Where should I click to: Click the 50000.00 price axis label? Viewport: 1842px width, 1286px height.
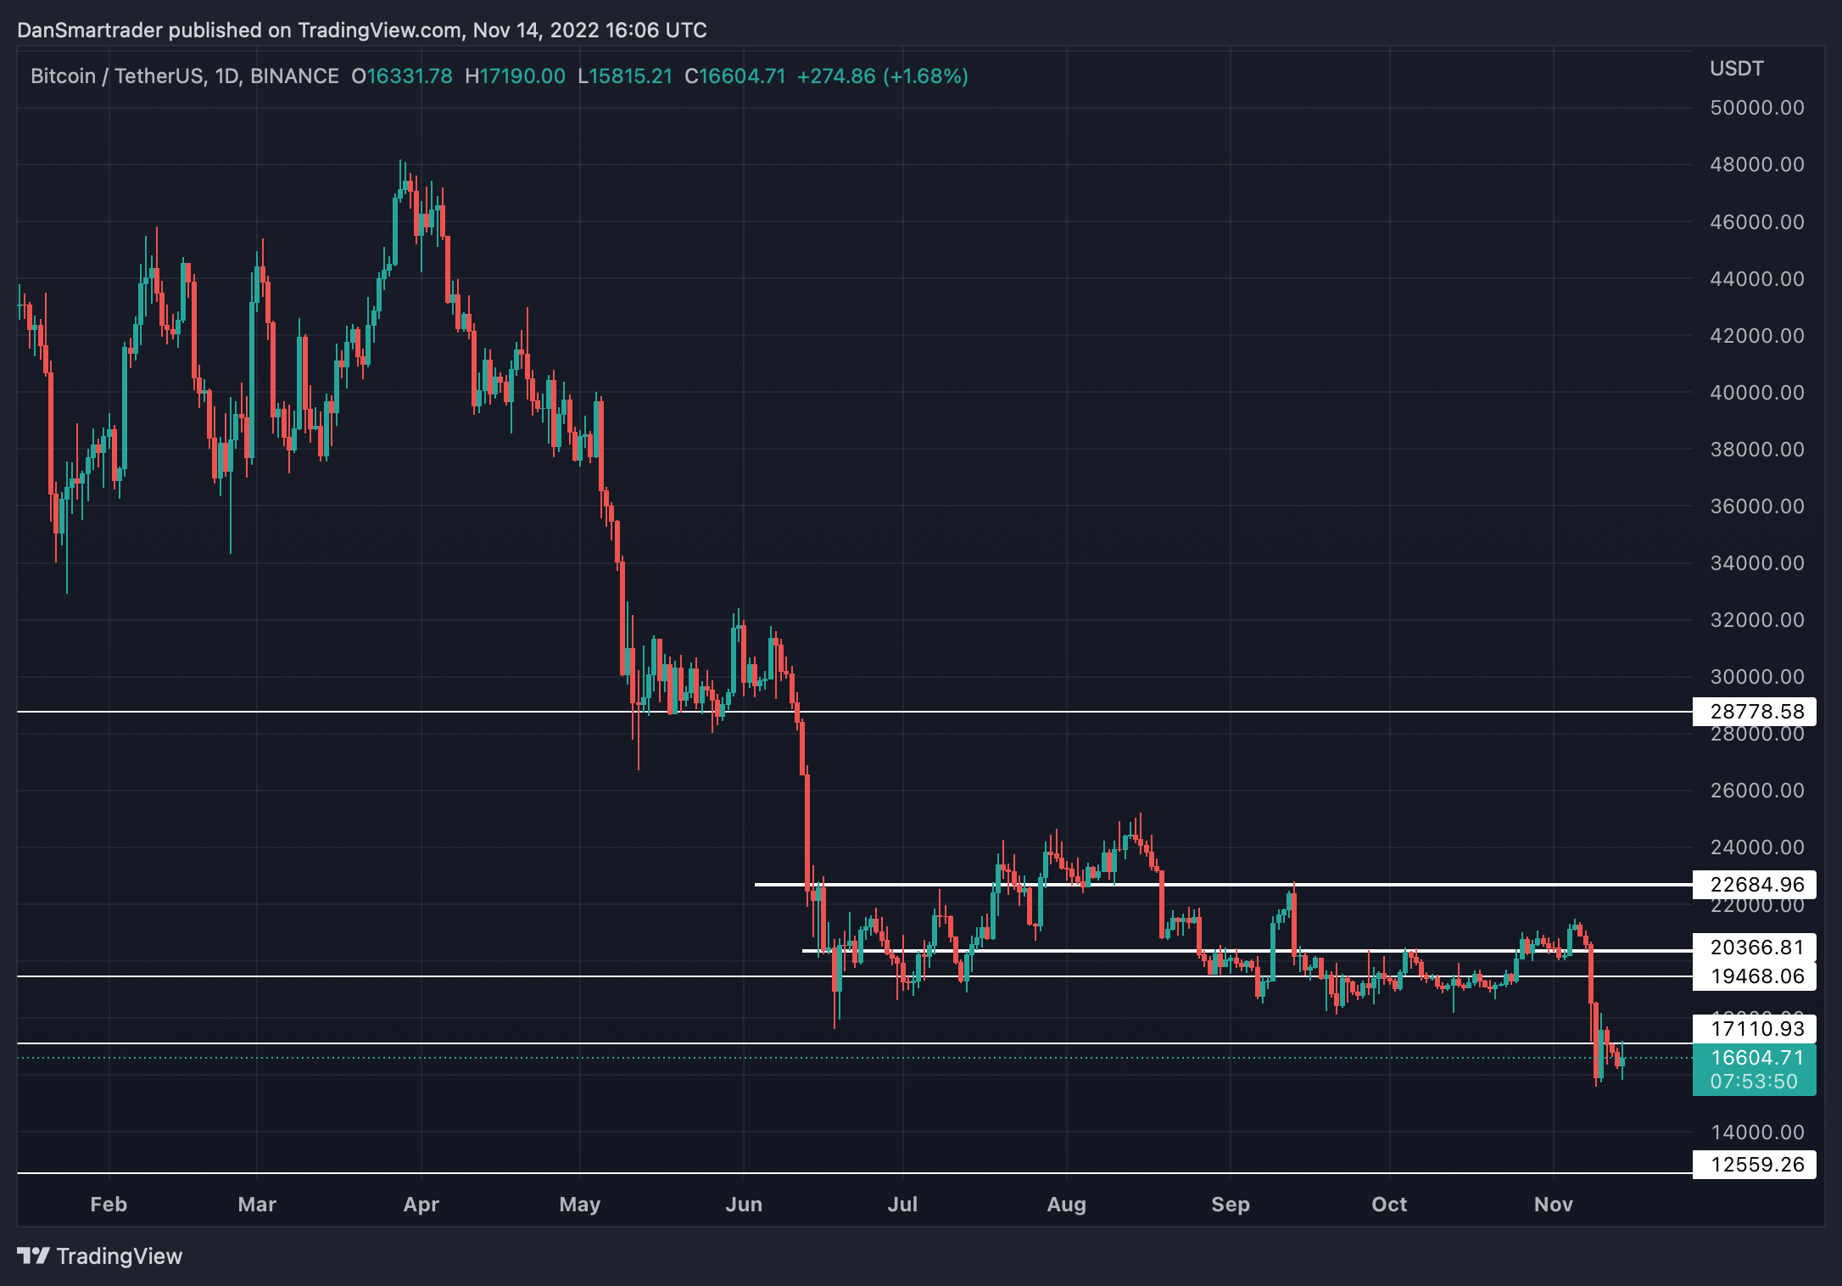[x=1757, y=108]
